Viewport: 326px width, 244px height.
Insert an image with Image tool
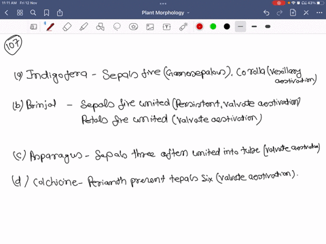tap(150, 27)
